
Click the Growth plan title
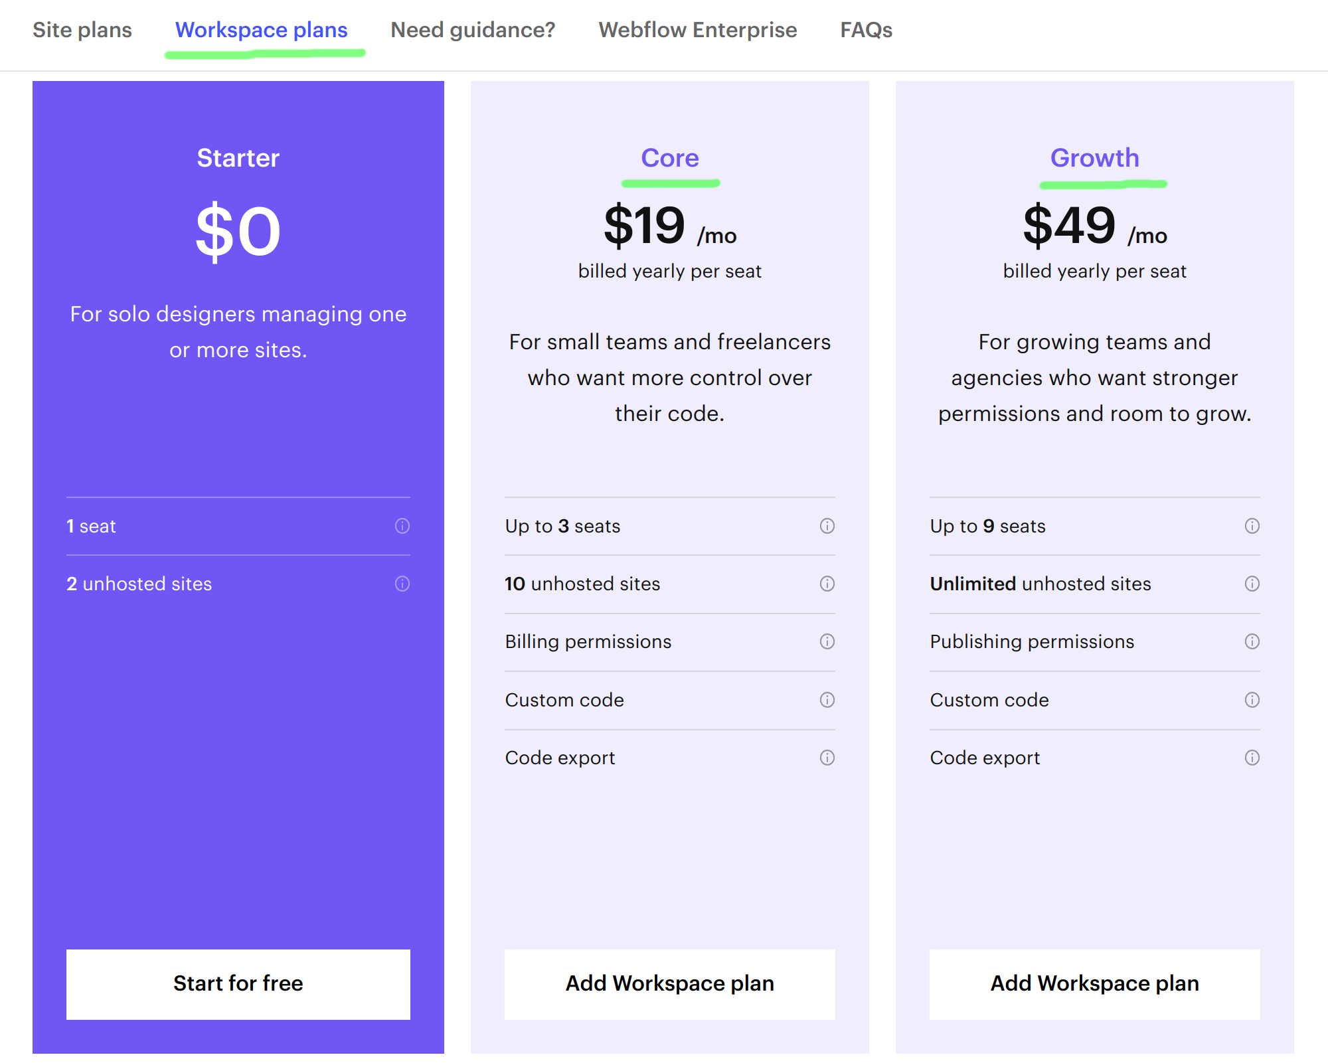(1095, 158)
